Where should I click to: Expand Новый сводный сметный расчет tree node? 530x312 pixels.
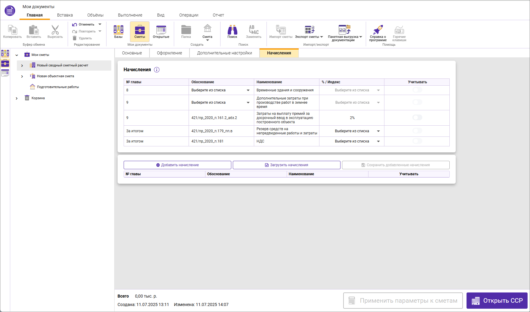click(22, 66)
